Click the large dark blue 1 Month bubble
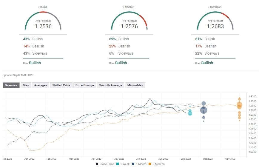The height and width of the screenshot is (168, 259). click(203, 110)
